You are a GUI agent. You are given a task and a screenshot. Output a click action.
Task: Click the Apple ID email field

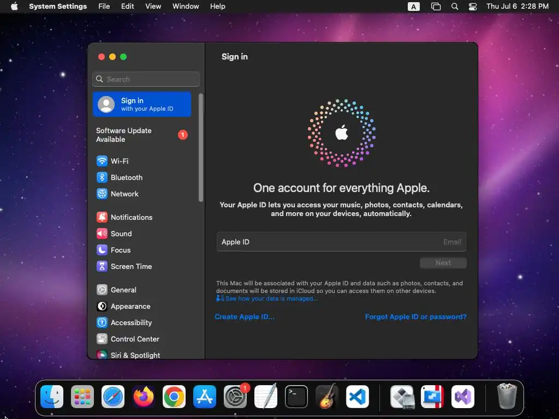[342, 242]
